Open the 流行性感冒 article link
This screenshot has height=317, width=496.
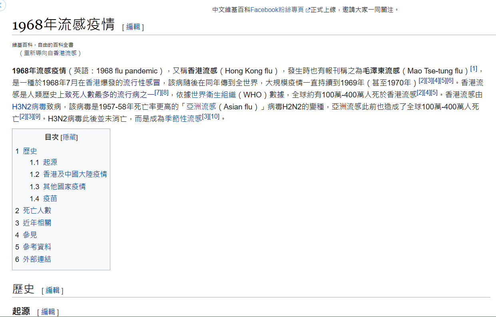(141, 83)
